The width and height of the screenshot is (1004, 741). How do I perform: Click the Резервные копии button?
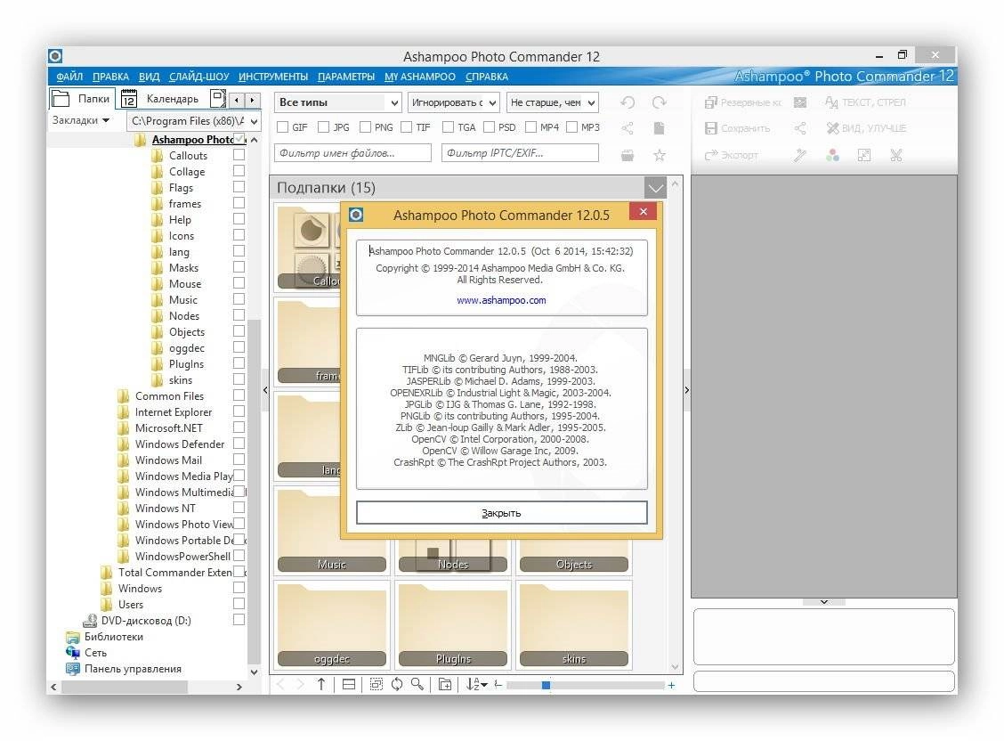click(x=742, y=102)
